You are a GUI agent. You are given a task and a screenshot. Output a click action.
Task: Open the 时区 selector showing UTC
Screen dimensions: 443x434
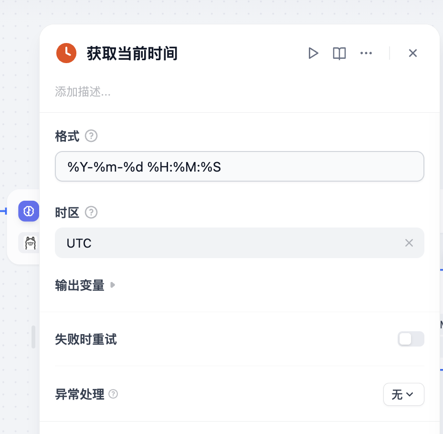(229, 243)
